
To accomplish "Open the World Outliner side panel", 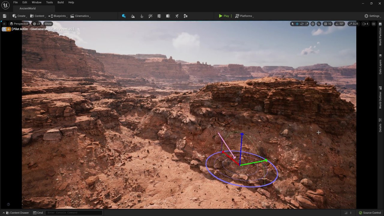I will (x=380, y=97).
